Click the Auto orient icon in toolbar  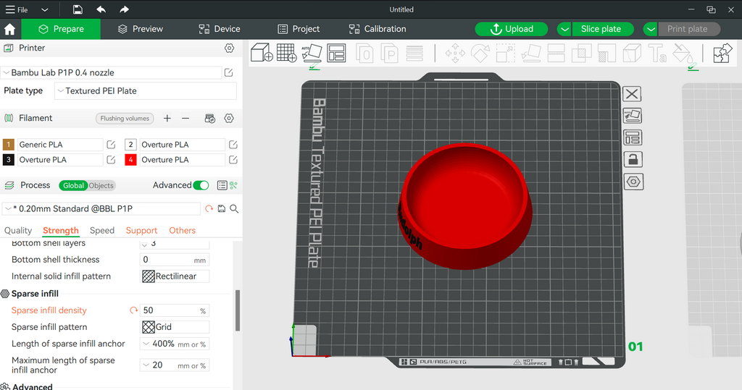click(x=312, y=53)
